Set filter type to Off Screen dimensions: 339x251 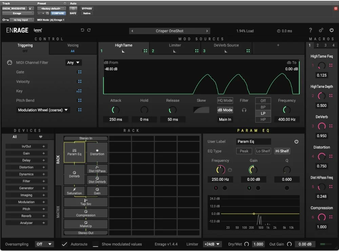(263, 101)
